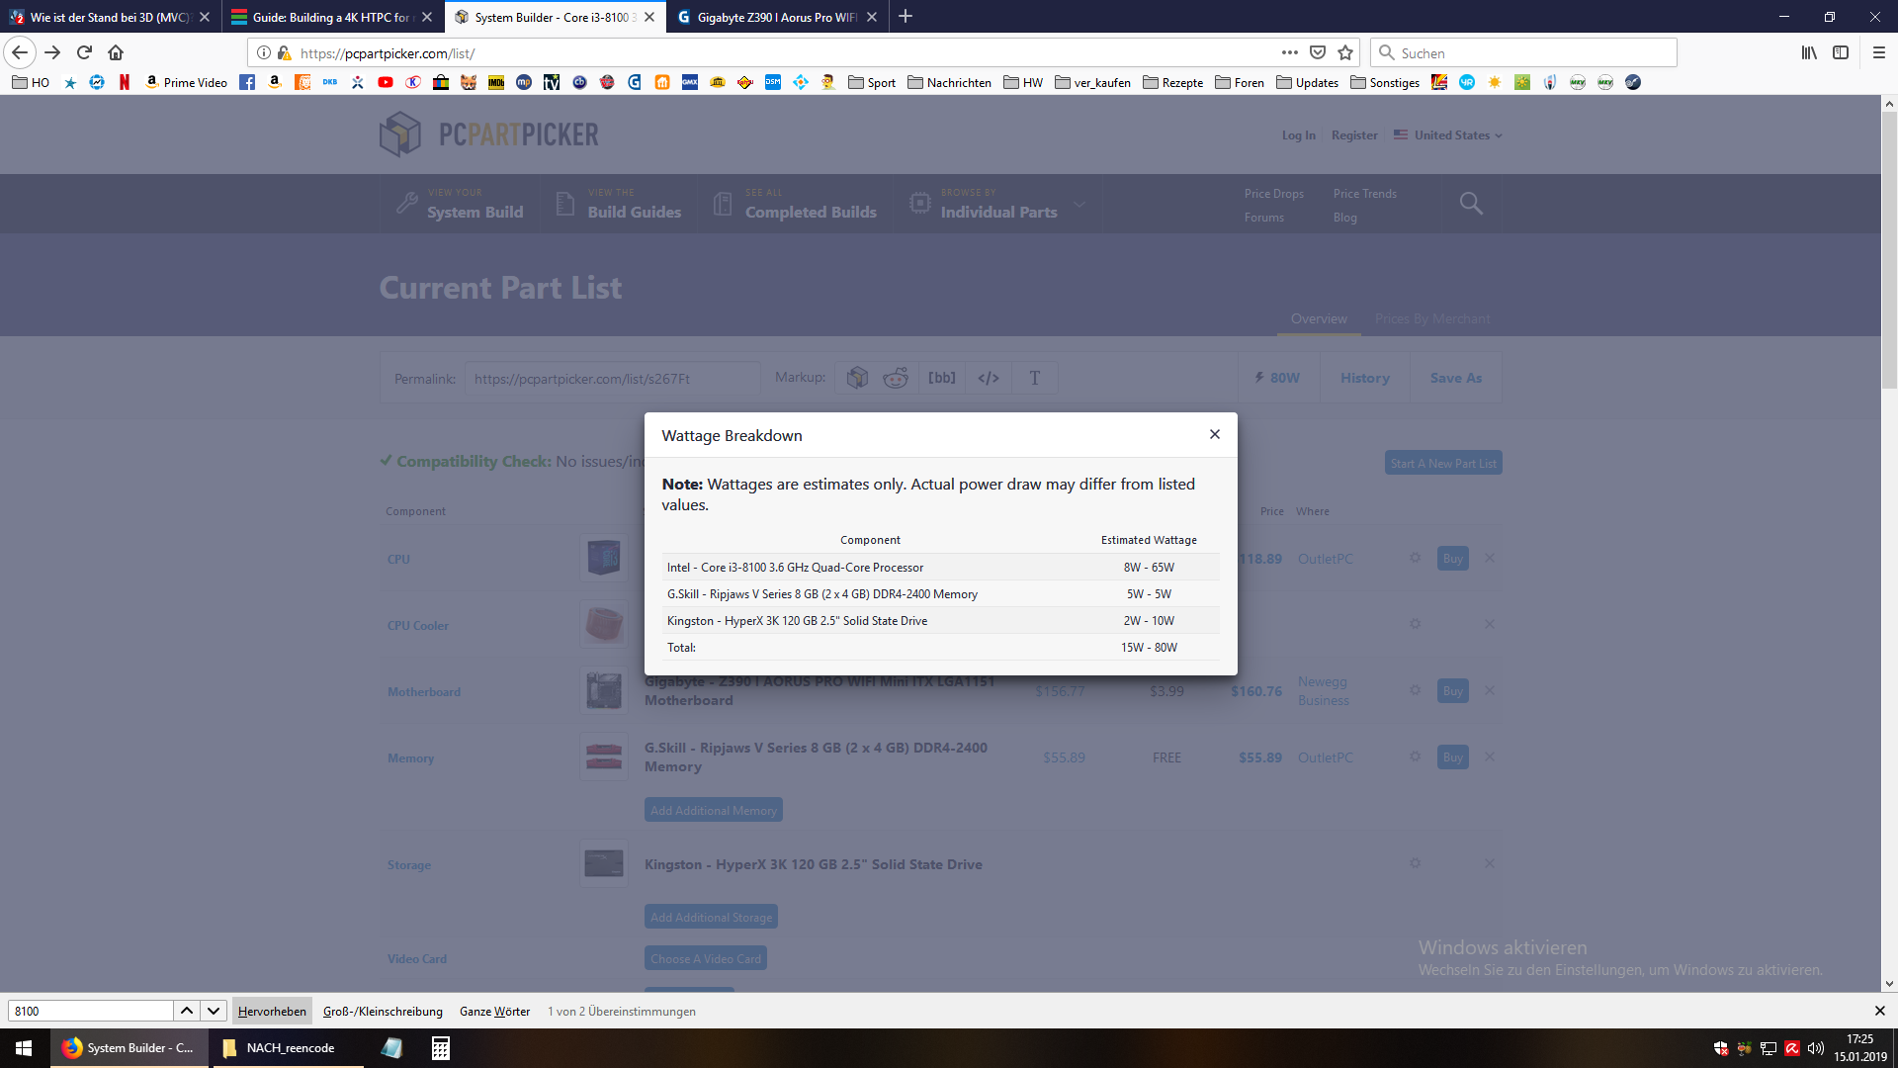Bookmark this page with star icon
This screenshot has width=1898, height=1068.
[x=1345, y=52]
